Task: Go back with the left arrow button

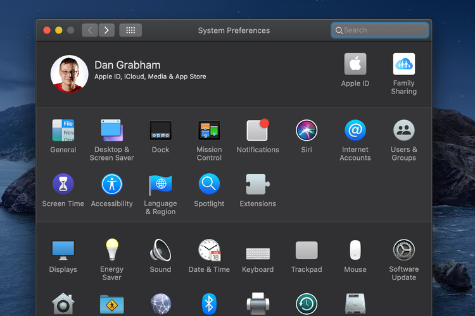Action: [90, 30]
